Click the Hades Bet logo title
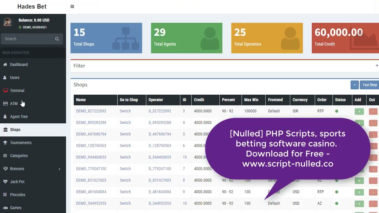 32,7
